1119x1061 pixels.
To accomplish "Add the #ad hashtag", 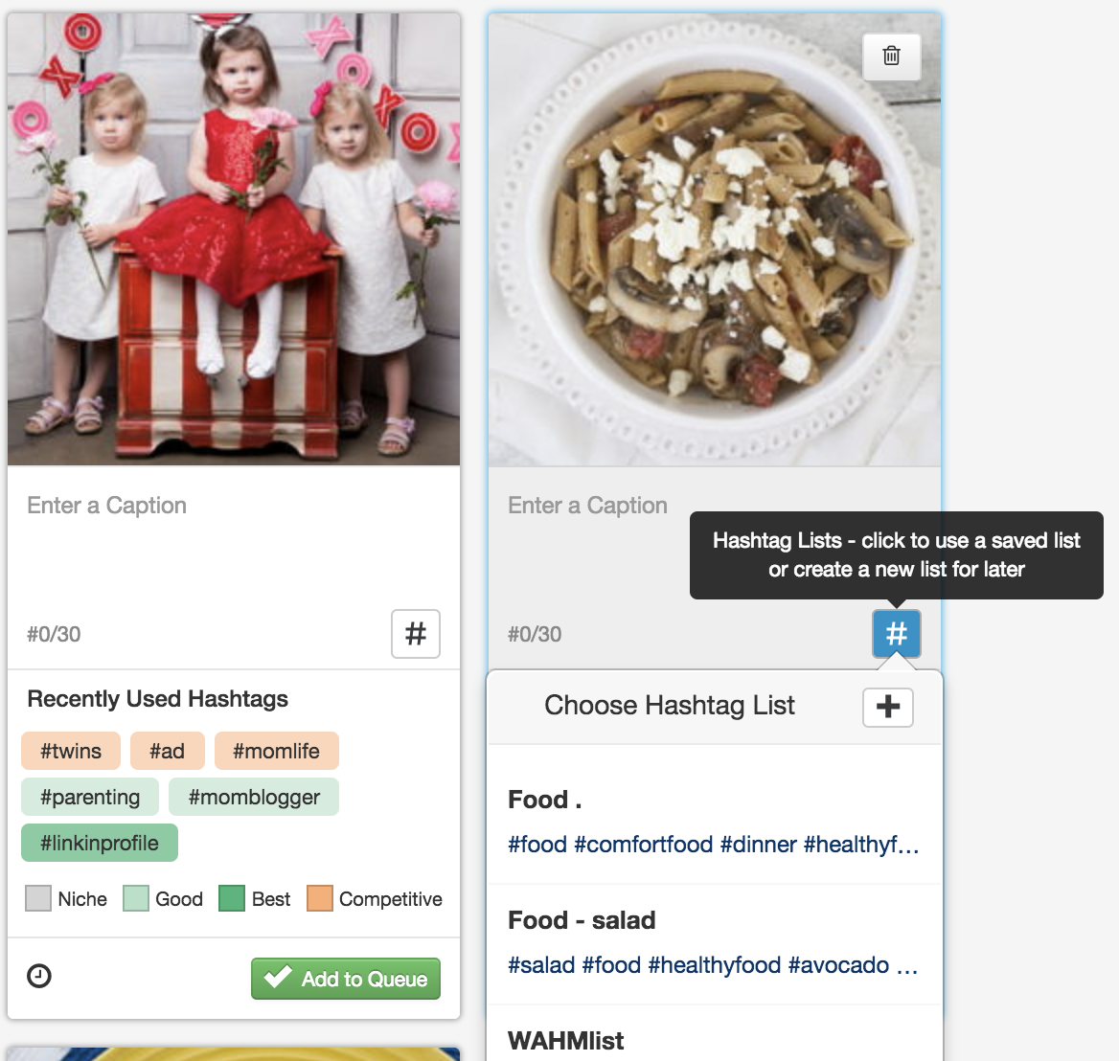I will 167,752.
